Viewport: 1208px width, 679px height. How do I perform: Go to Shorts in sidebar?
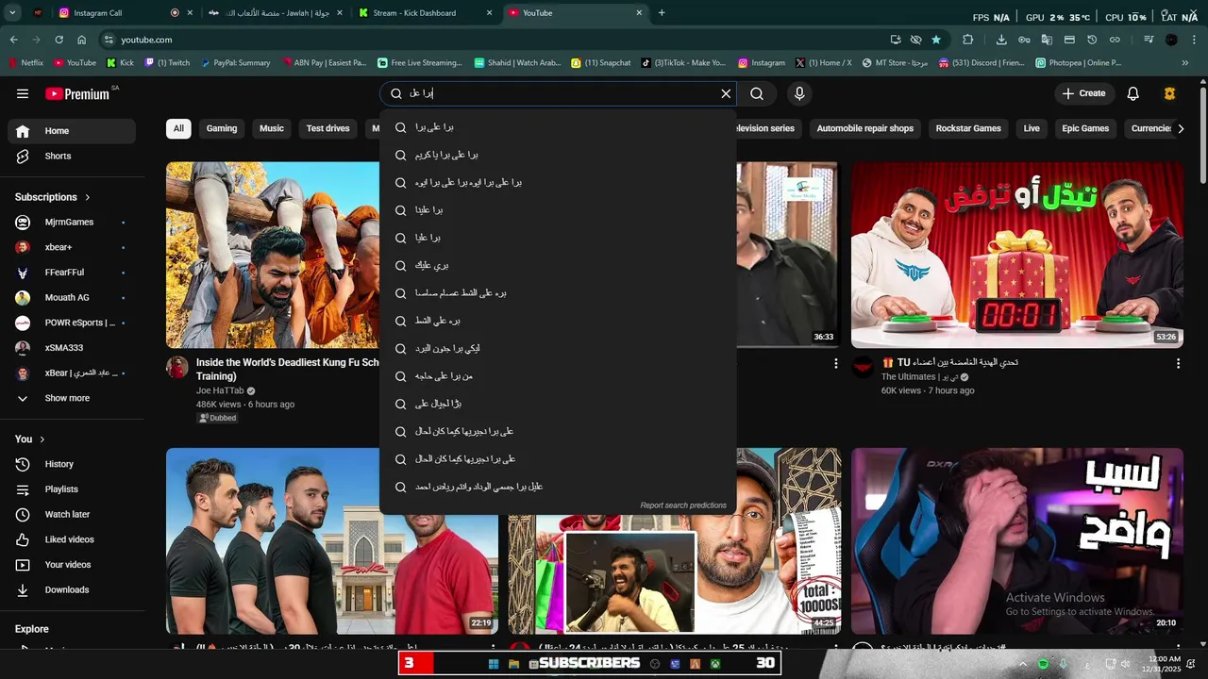point(72,156)
